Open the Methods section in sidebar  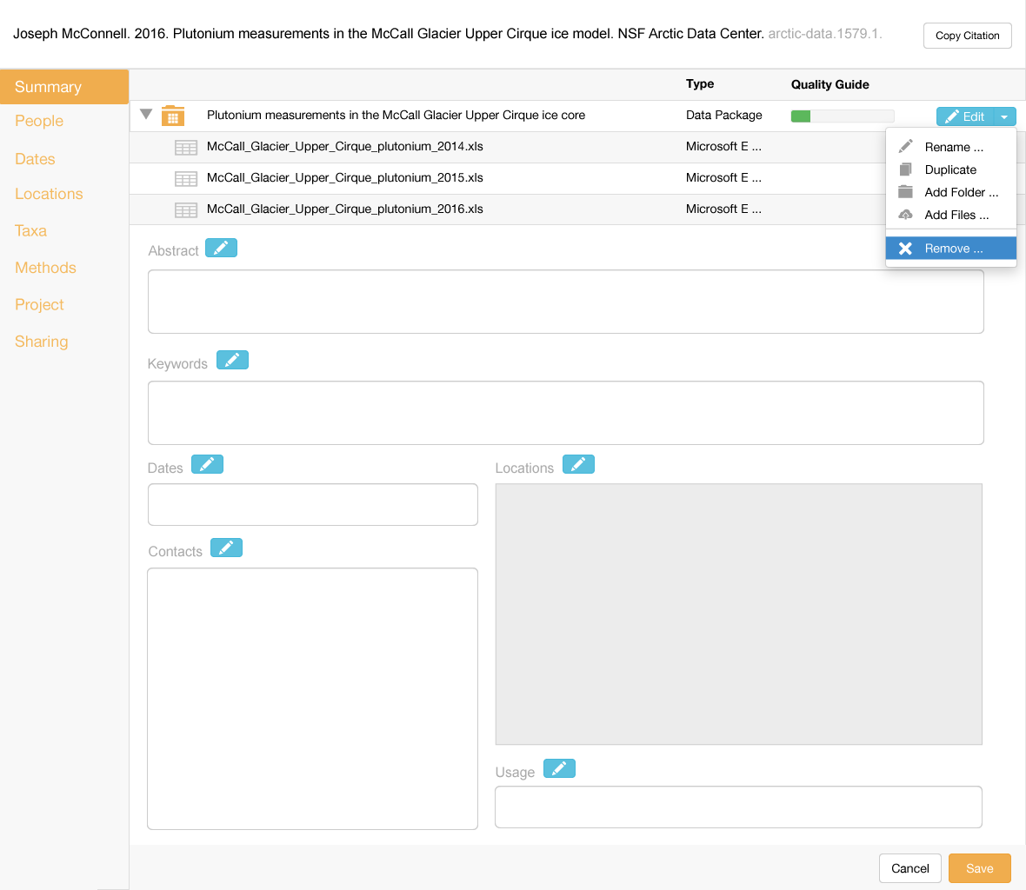[x=45, y=269]
